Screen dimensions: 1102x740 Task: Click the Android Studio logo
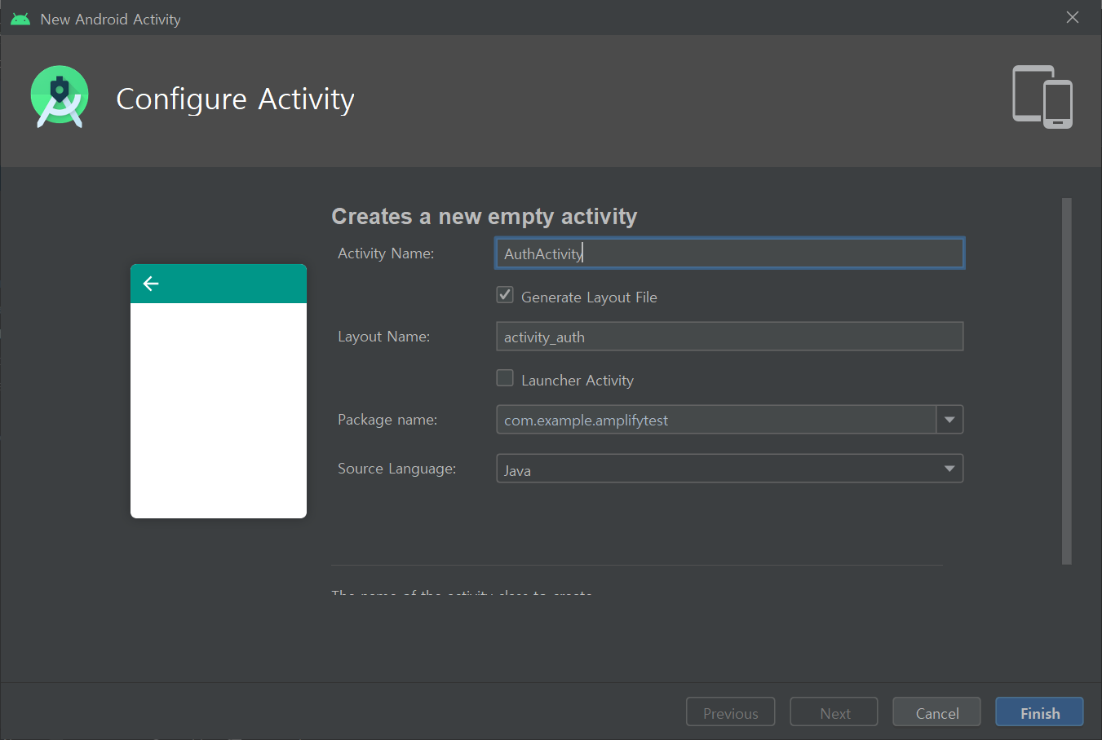[60, 98]
